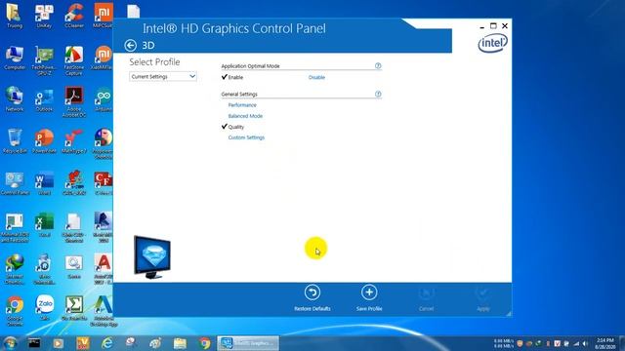Choose Custom Settings option
625x351 pixels.
[x=246, y=137]
